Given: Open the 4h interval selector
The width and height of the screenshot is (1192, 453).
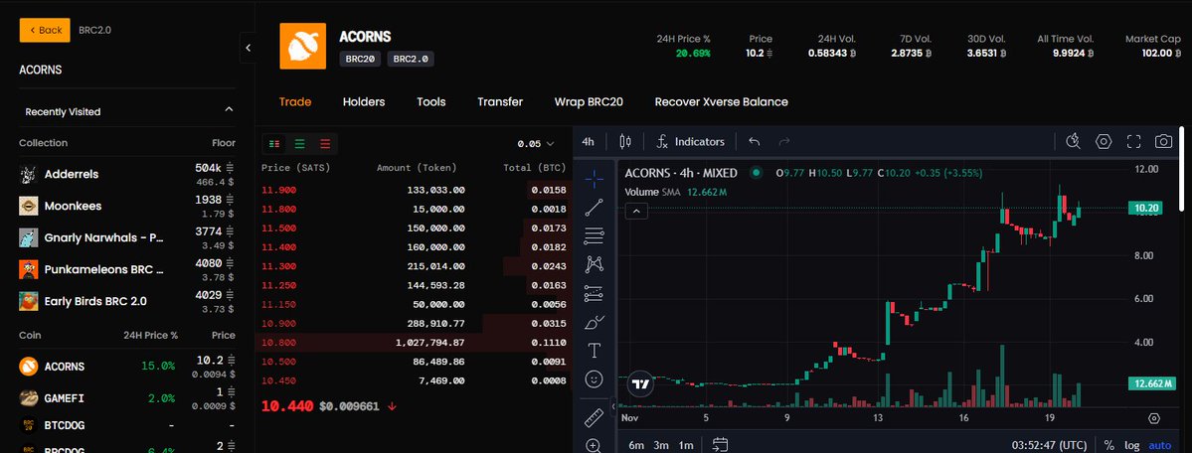Looking at the screenshot, I should click(588, 141).
